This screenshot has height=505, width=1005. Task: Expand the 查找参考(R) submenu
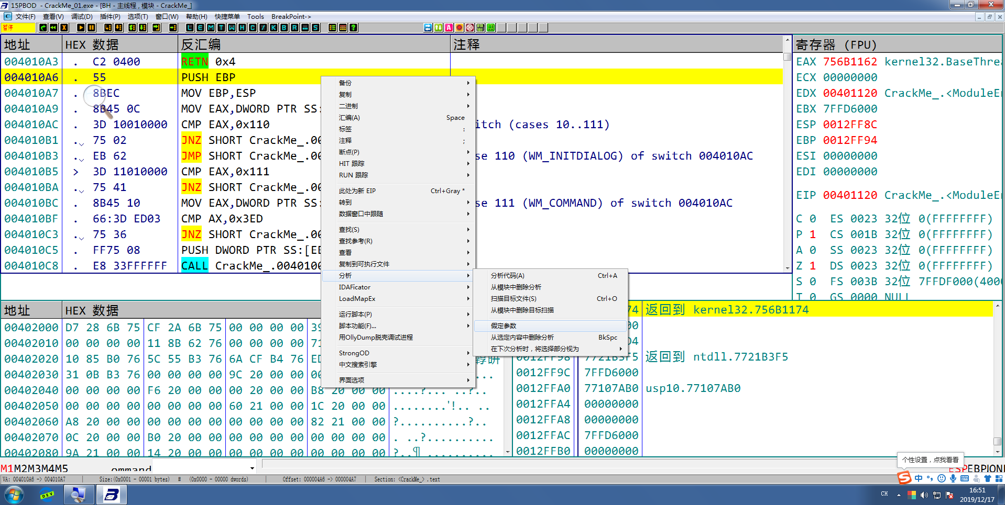point(398,241)
